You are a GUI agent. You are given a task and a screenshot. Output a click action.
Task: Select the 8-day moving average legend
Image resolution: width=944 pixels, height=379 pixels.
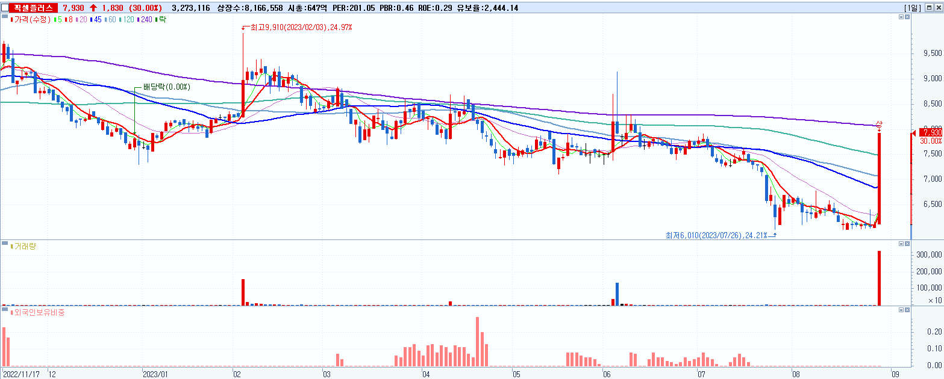pyautogui.click(x=70, y=20)
